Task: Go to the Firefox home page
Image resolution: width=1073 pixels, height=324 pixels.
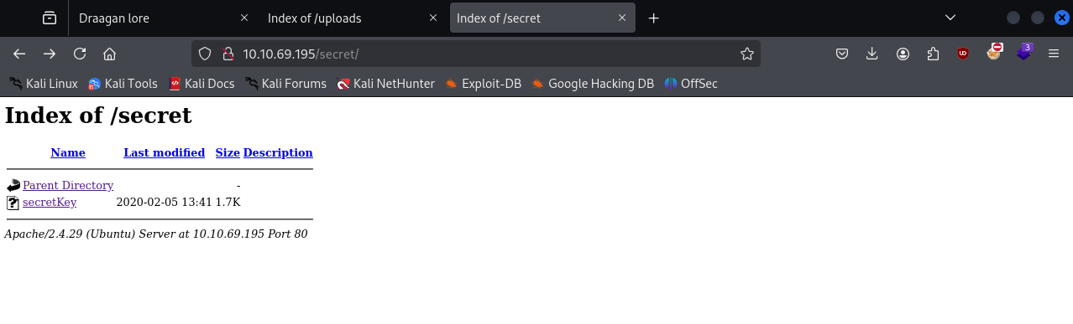Action: 109,54
